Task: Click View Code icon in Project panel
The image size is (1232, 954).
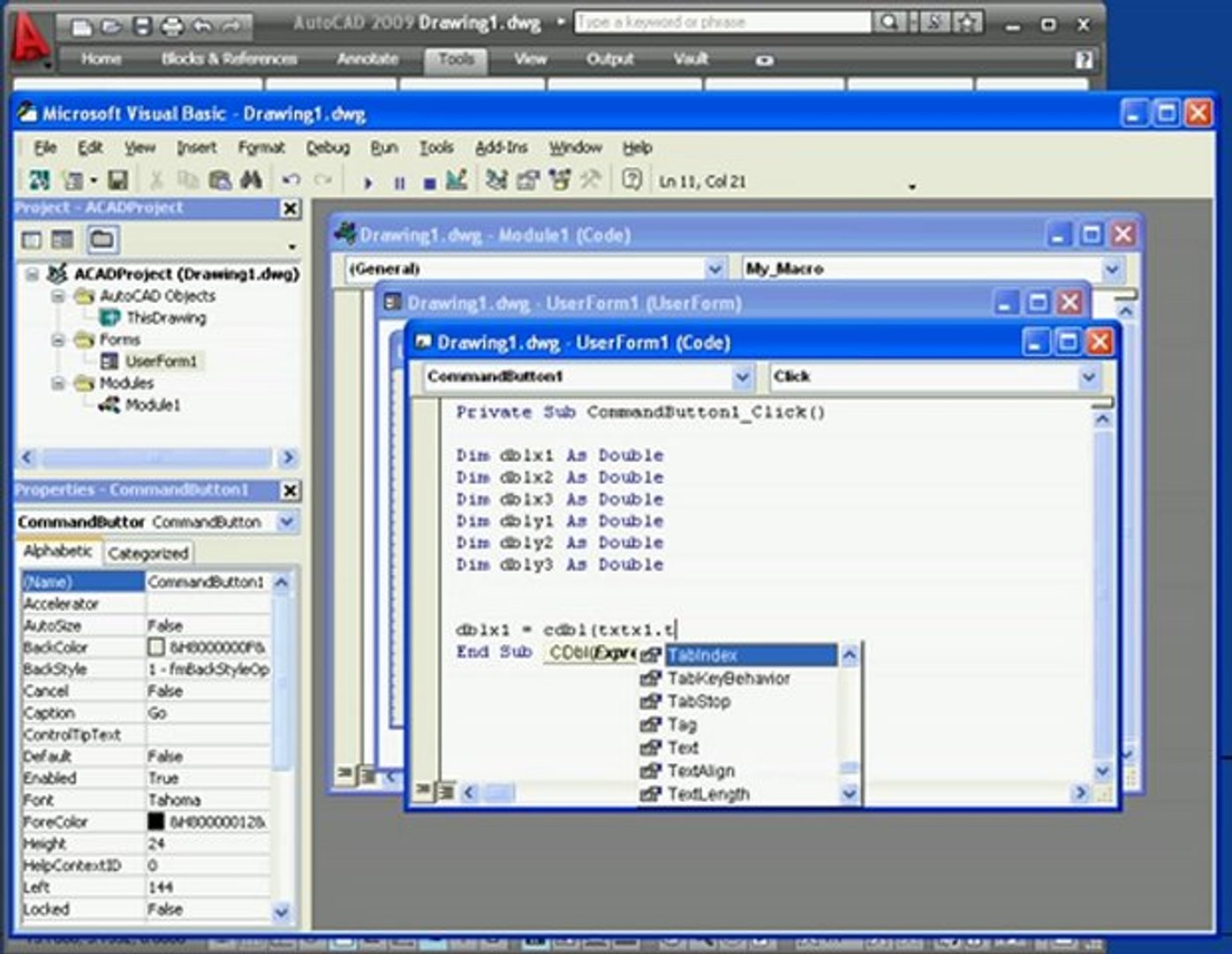Action: [x=32, y=239]
